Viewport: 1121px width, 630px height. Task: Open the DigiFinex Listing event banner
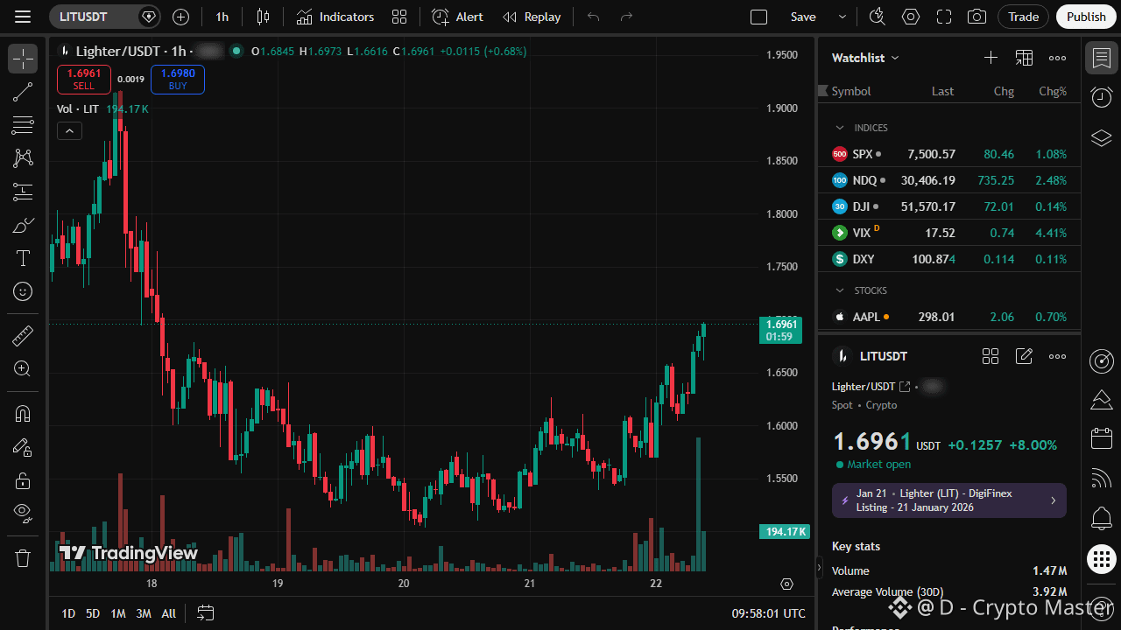point(949,500)
